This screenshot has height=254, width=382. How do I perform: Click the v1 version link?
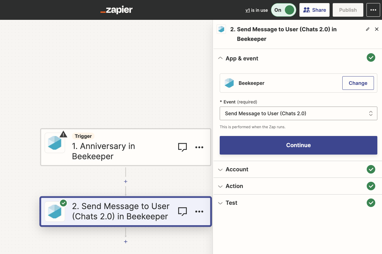[248, 10]
